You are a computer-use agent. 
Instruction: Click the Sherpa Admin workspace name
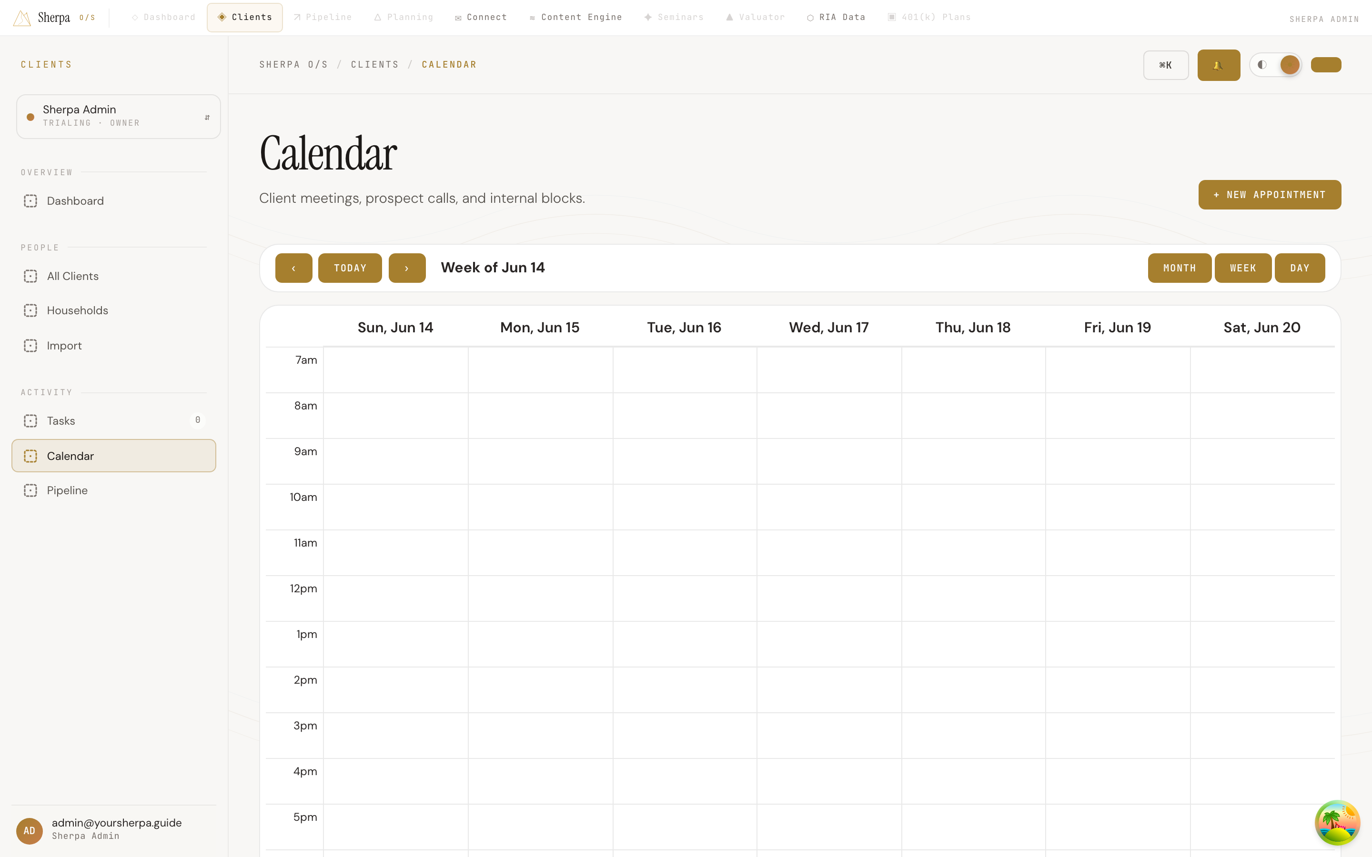(80, 110)
